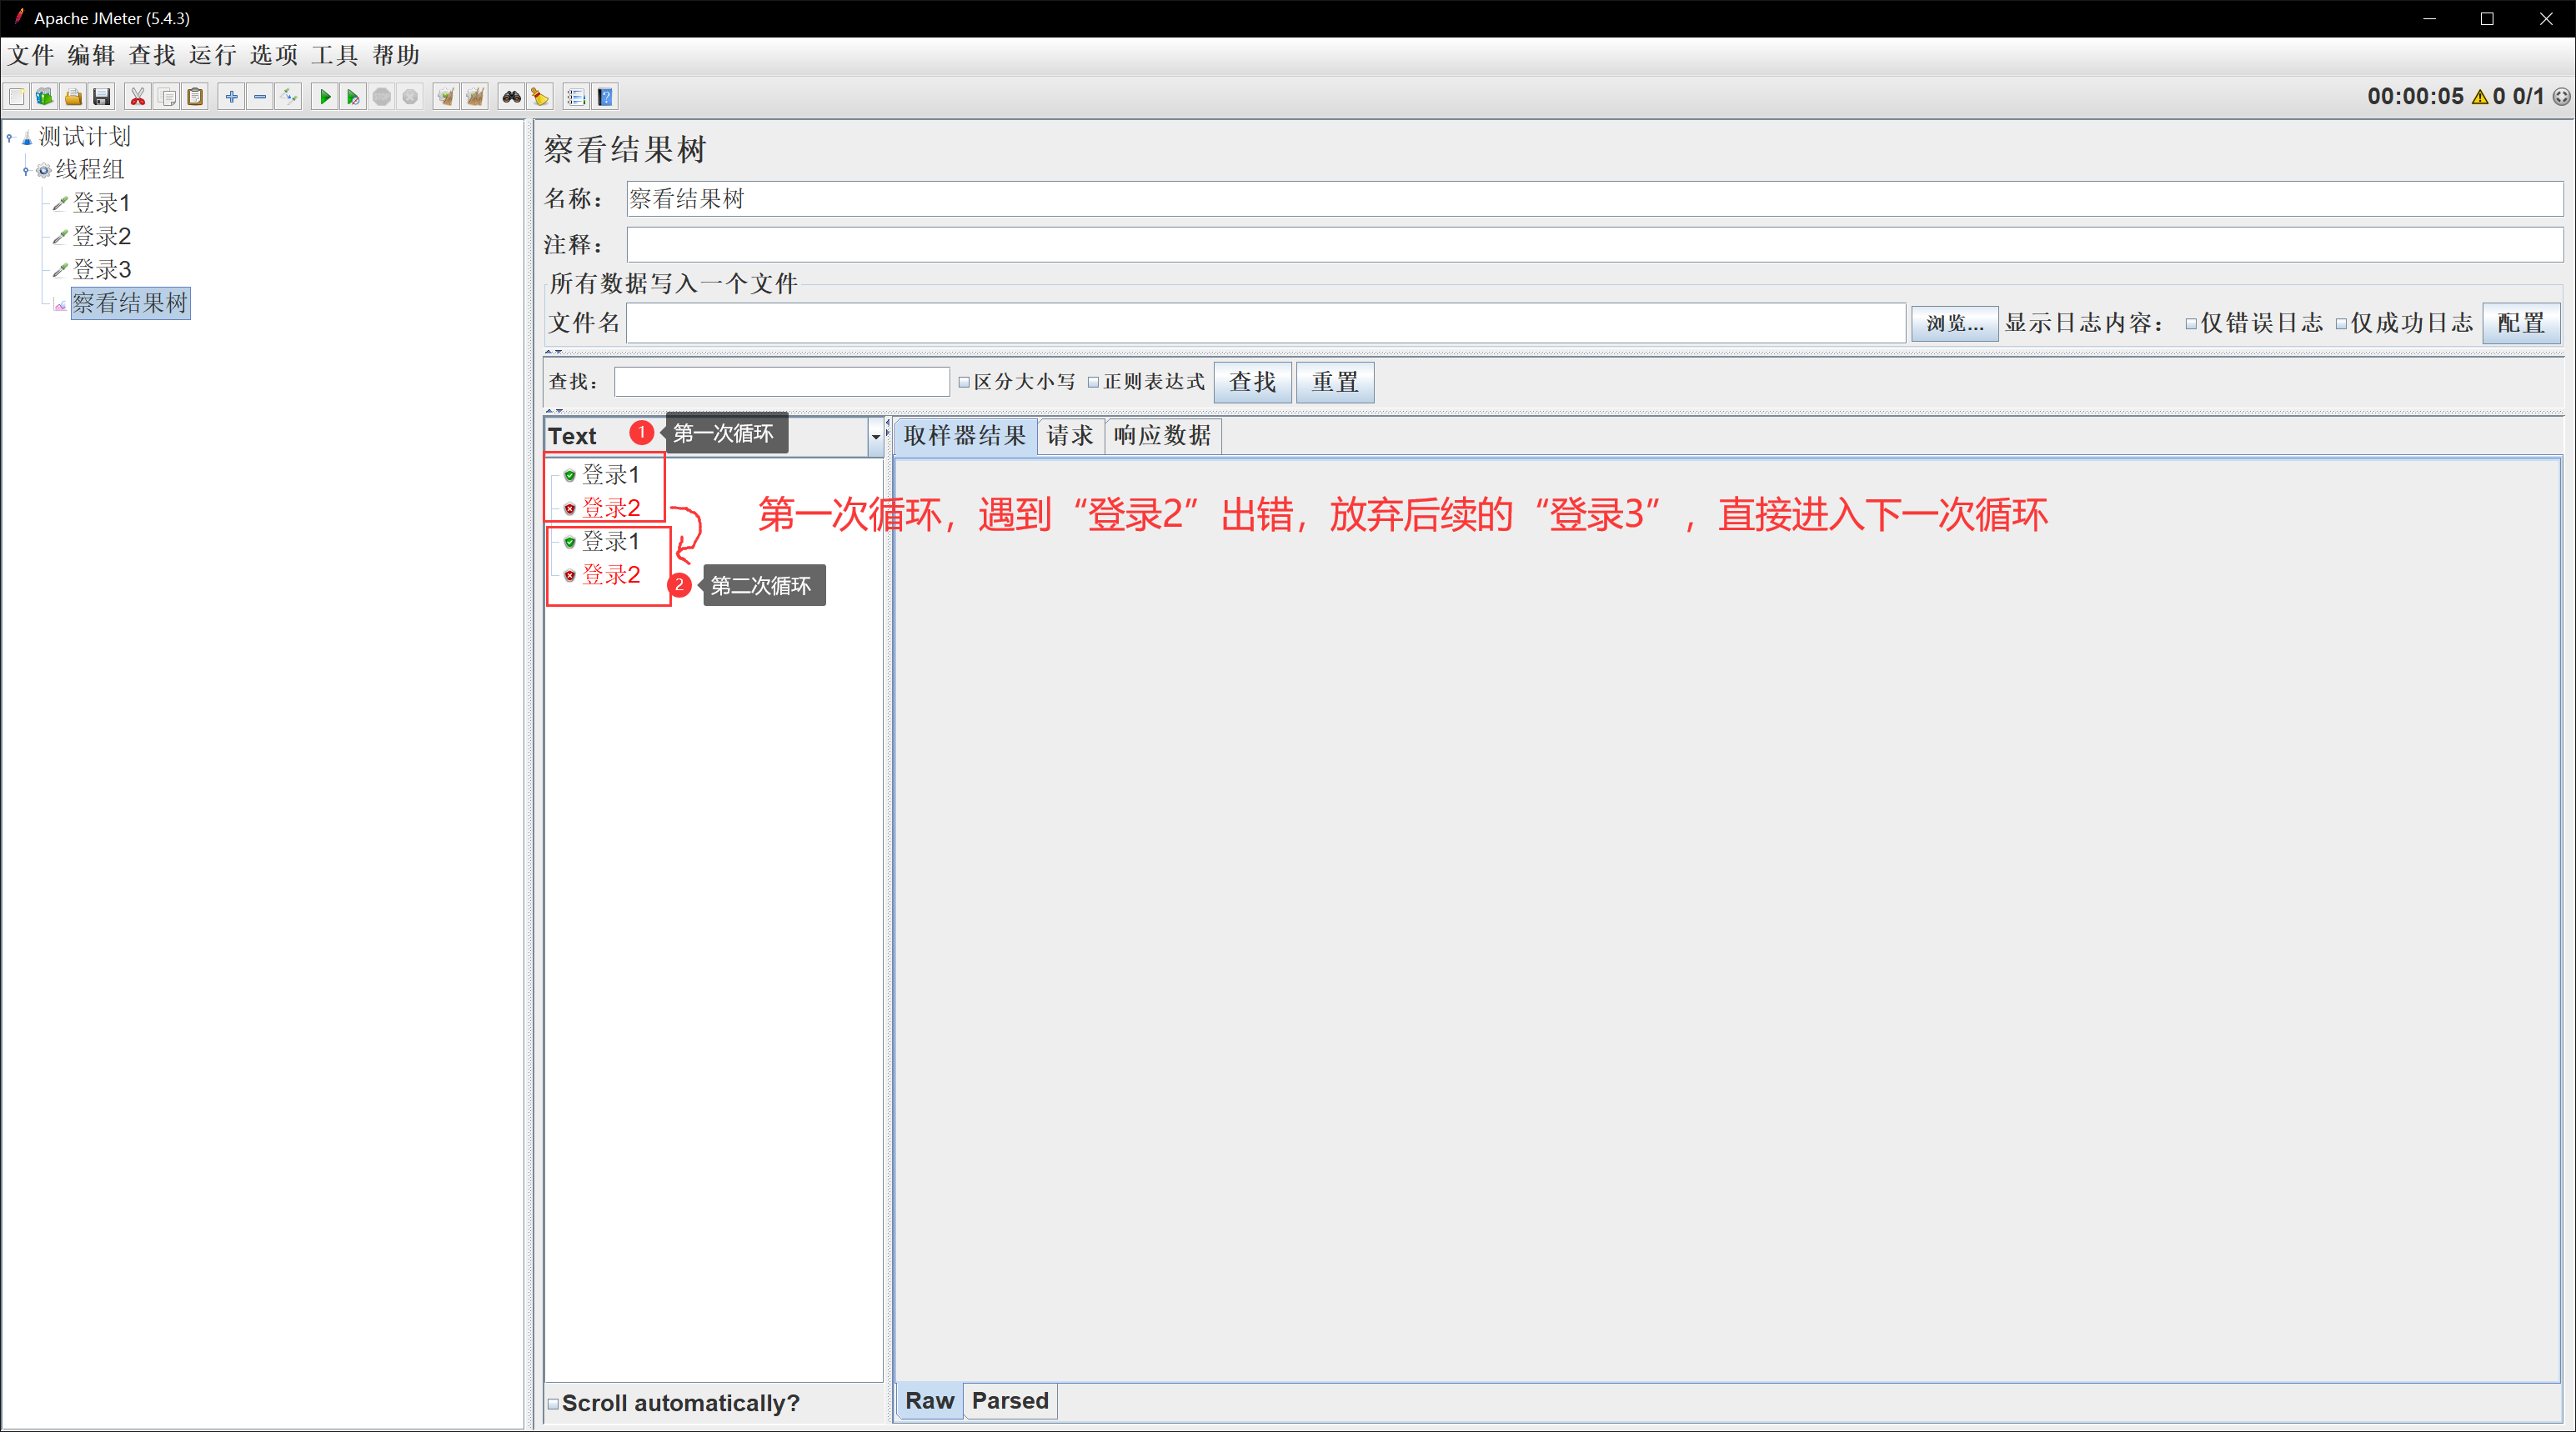Open the 运行 menu

click(212, 55)
